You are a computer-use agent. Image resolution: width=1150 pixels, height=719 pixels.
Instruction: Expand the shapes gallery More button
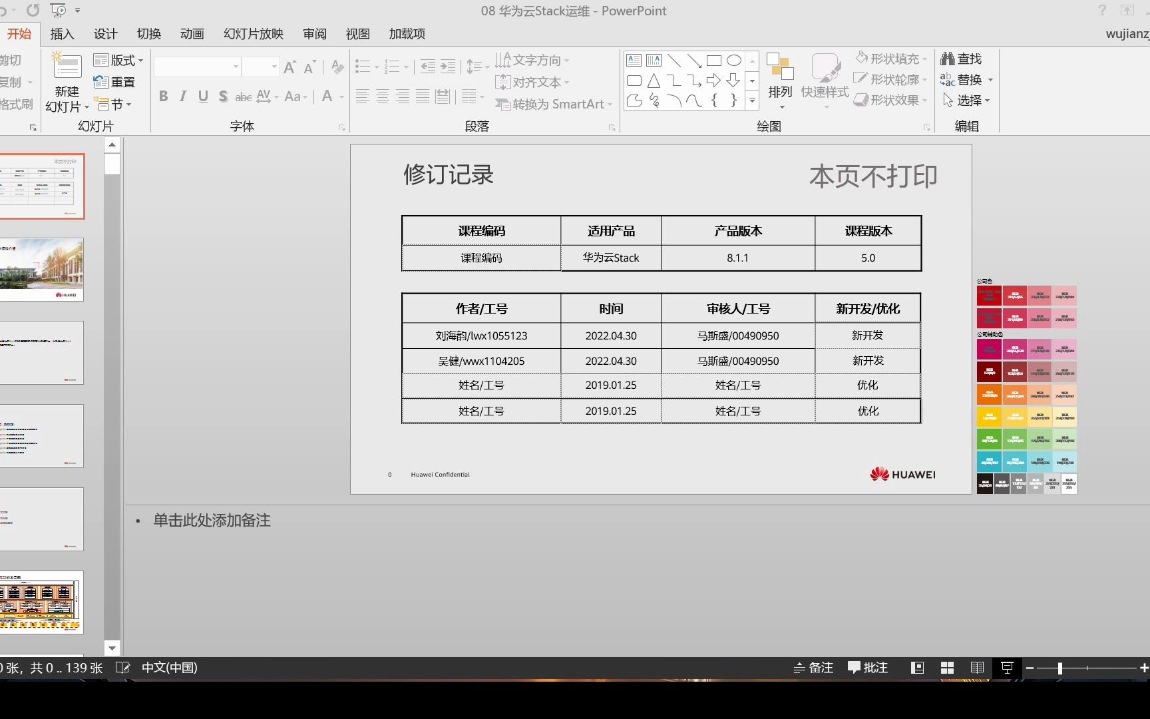point(752,101)
